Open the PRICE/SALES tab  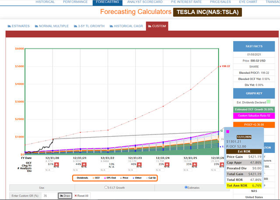point(220,2)
